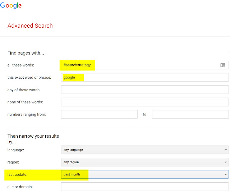The width and height of the screenshot is (230, 192).
Task: Click the 'none of these words:' label
Action: (25, 102)
